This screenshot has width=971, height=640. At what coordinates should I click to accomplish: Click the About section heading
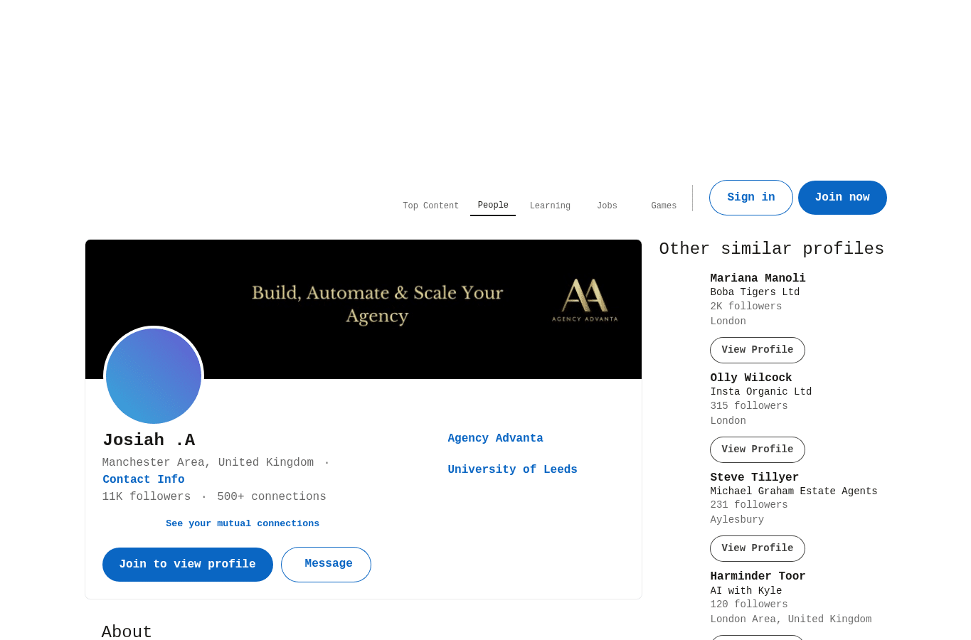click(127, 632)
